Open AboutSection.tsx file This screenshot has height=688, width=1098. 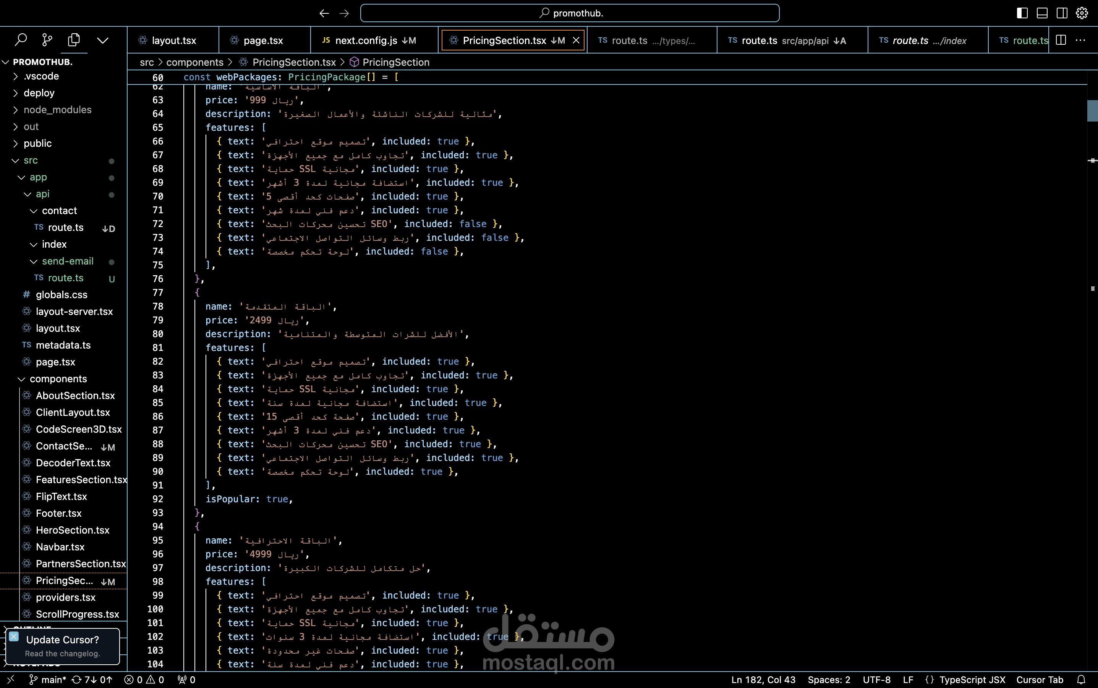pos(75,396)
